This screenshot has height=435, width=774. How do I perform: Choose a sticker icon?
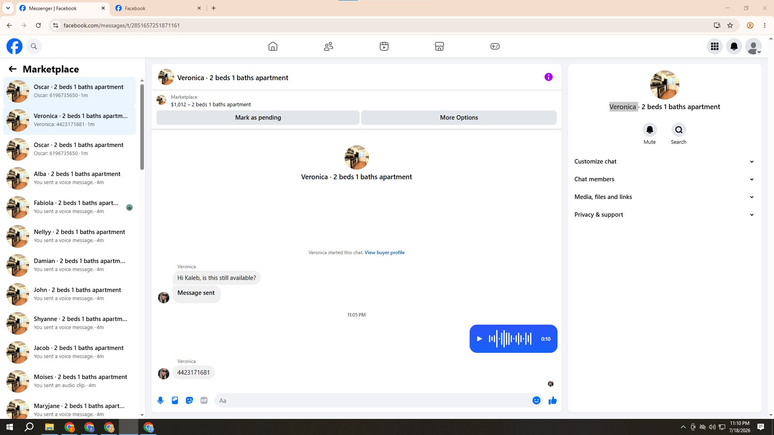tap(189, 400)
